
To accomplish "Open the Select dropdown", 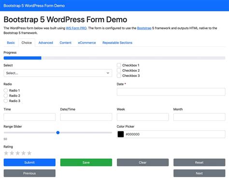I will pos(58,73).
